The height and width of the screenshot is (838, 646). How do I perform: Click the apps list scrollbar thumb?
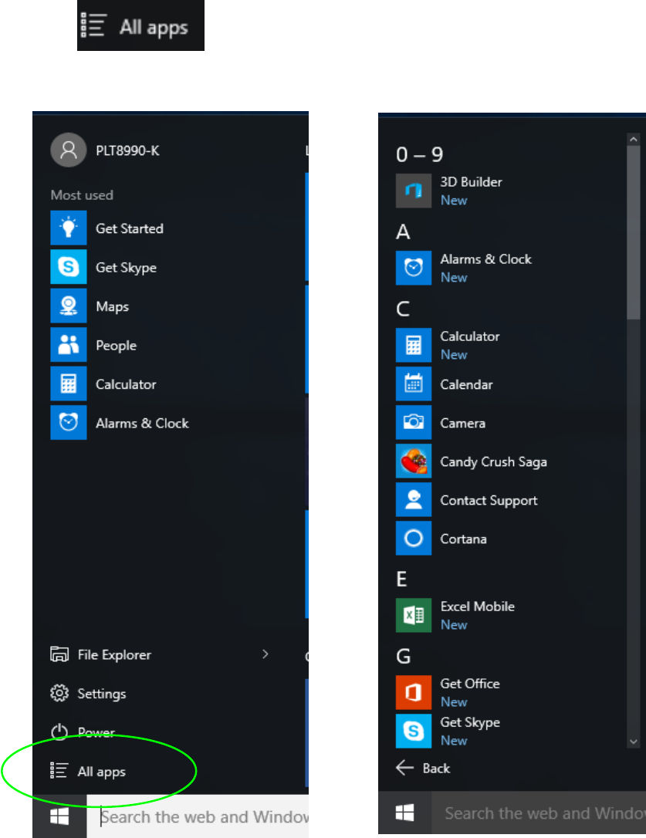coord(634,232)
